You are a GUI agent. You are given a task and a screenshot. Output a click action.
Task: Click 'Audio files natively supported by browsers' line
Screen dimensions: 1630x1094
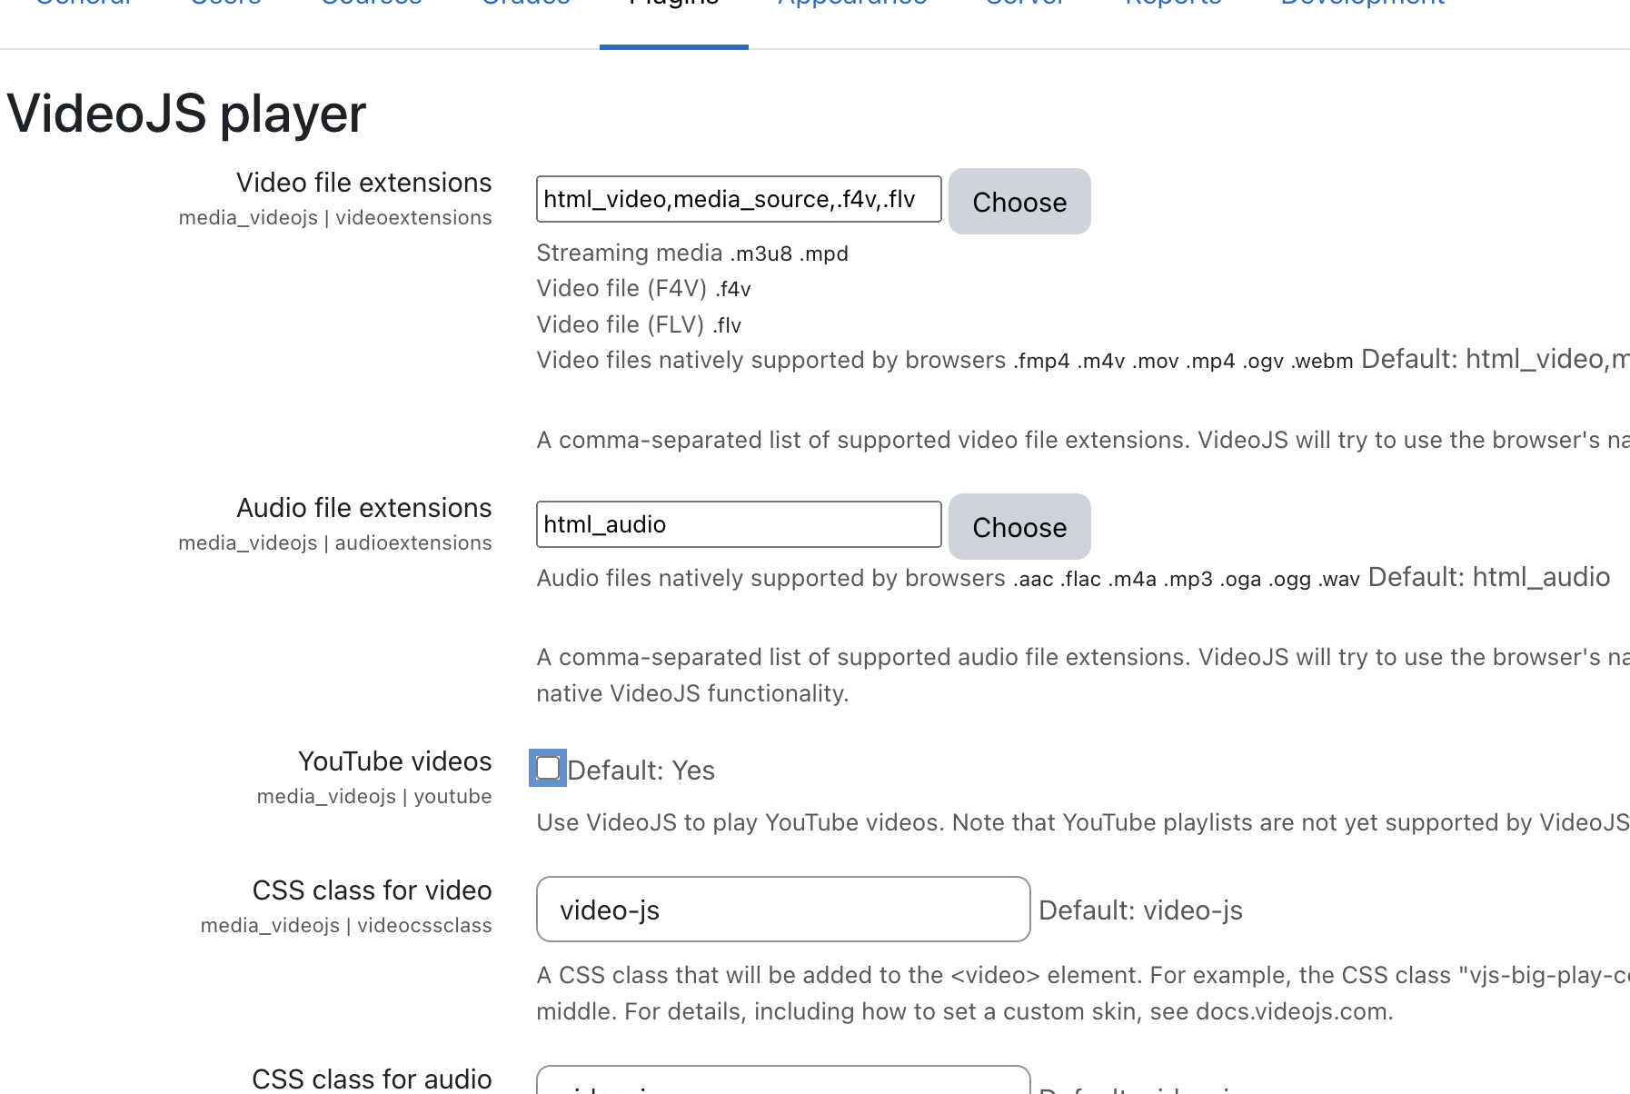(948, 578)
